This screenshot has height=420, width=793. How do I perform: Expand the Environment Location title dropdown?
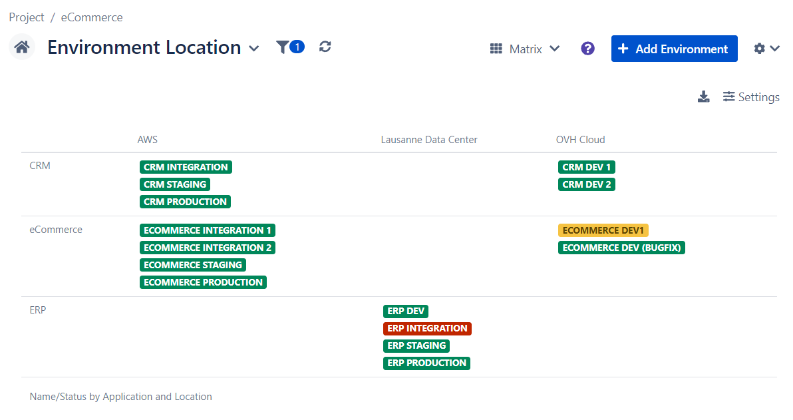[x=253, y=49]
